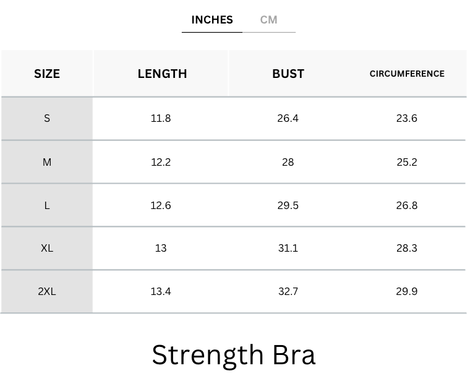Switch to the CM unit tab

[x=268, y=20]
